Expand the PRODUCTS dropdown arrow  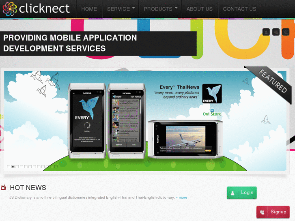[x=176, y=8]
